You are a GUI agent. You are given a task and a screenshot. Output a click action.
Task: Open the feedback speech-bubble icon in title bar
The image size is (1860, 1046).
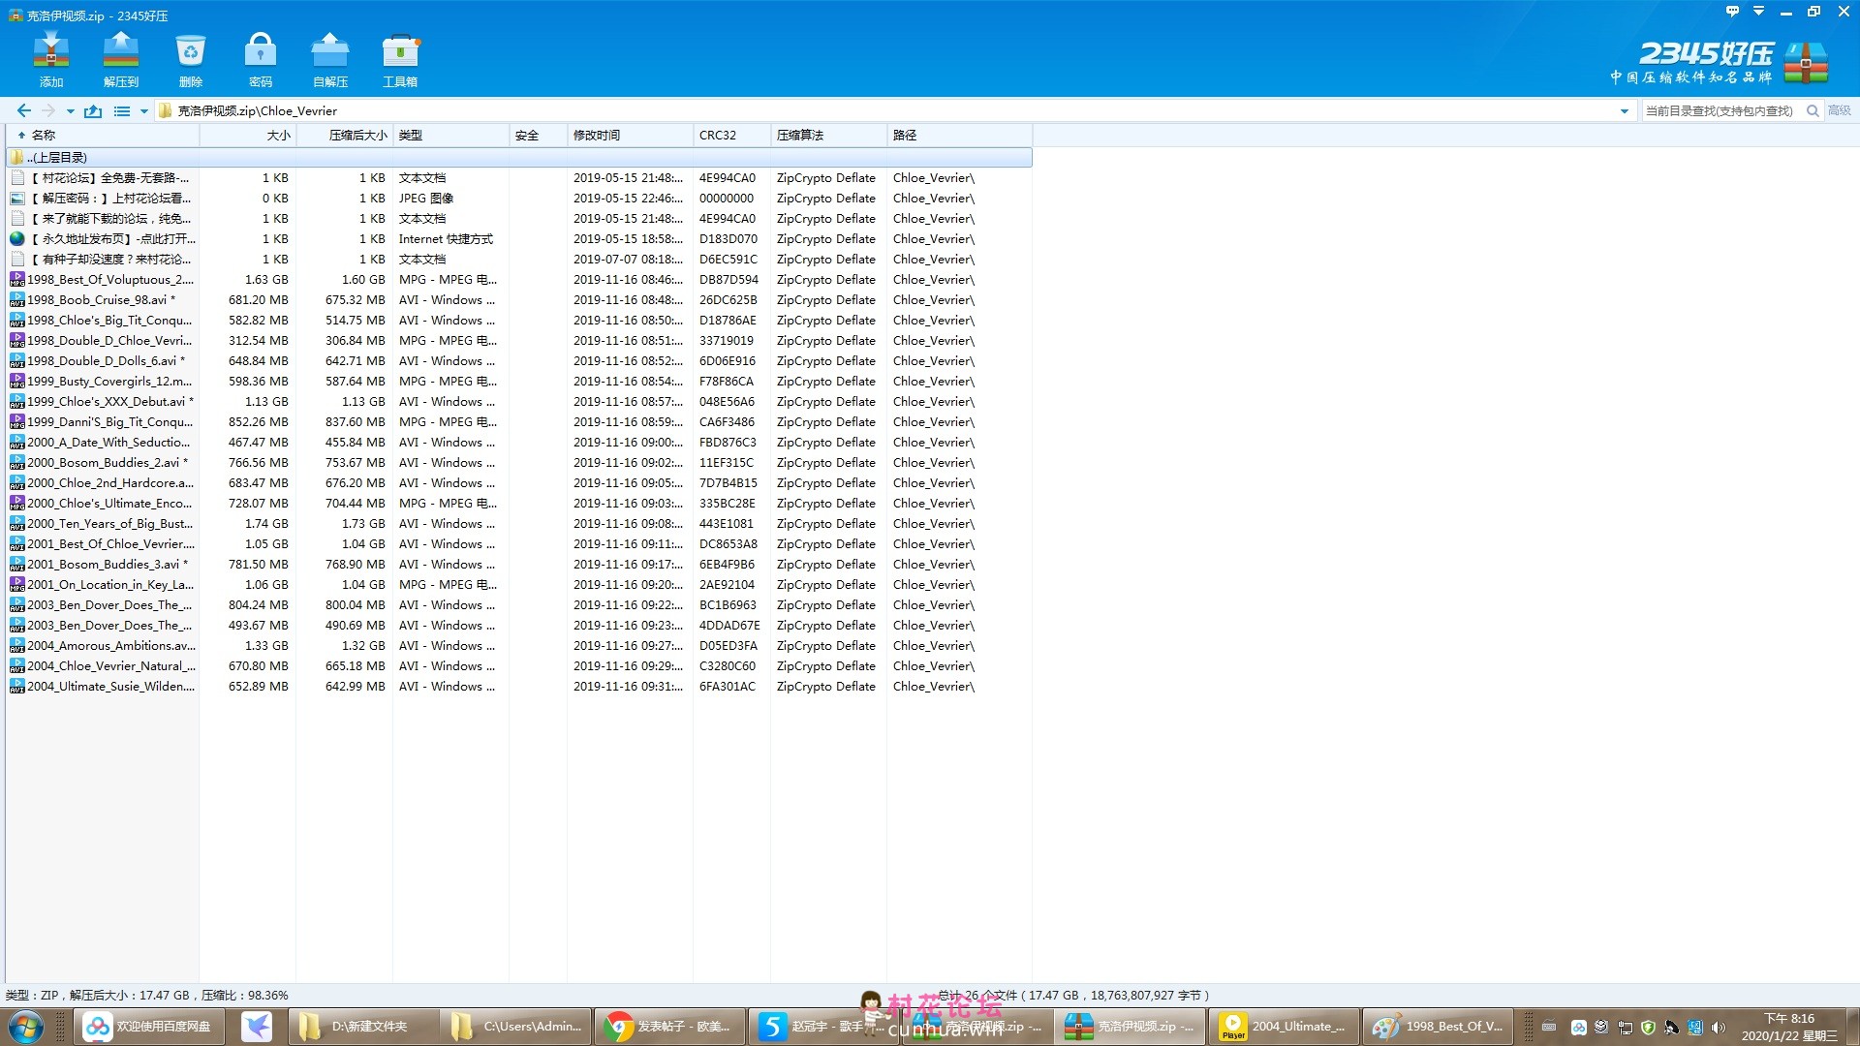[1733, 12]
